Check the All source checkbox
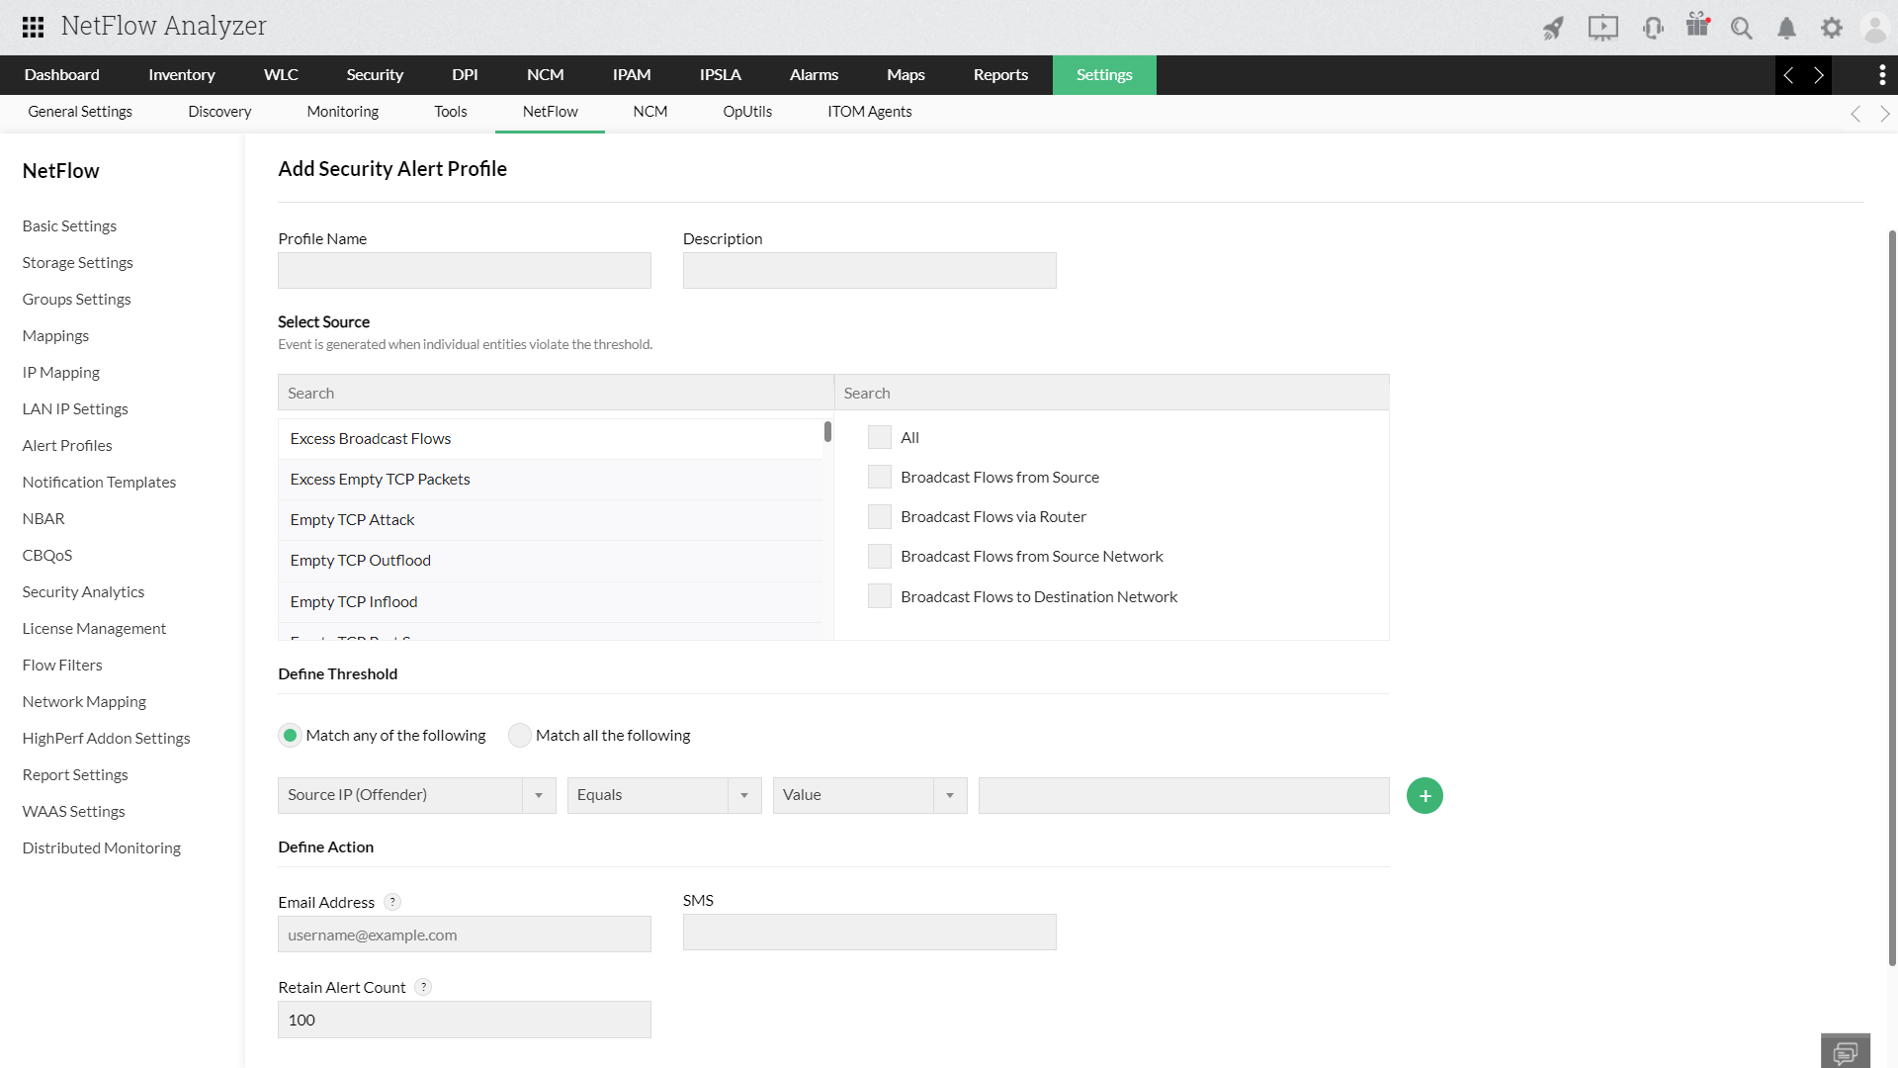This screenshot has width=1898, height=1068. click(879, 437)
